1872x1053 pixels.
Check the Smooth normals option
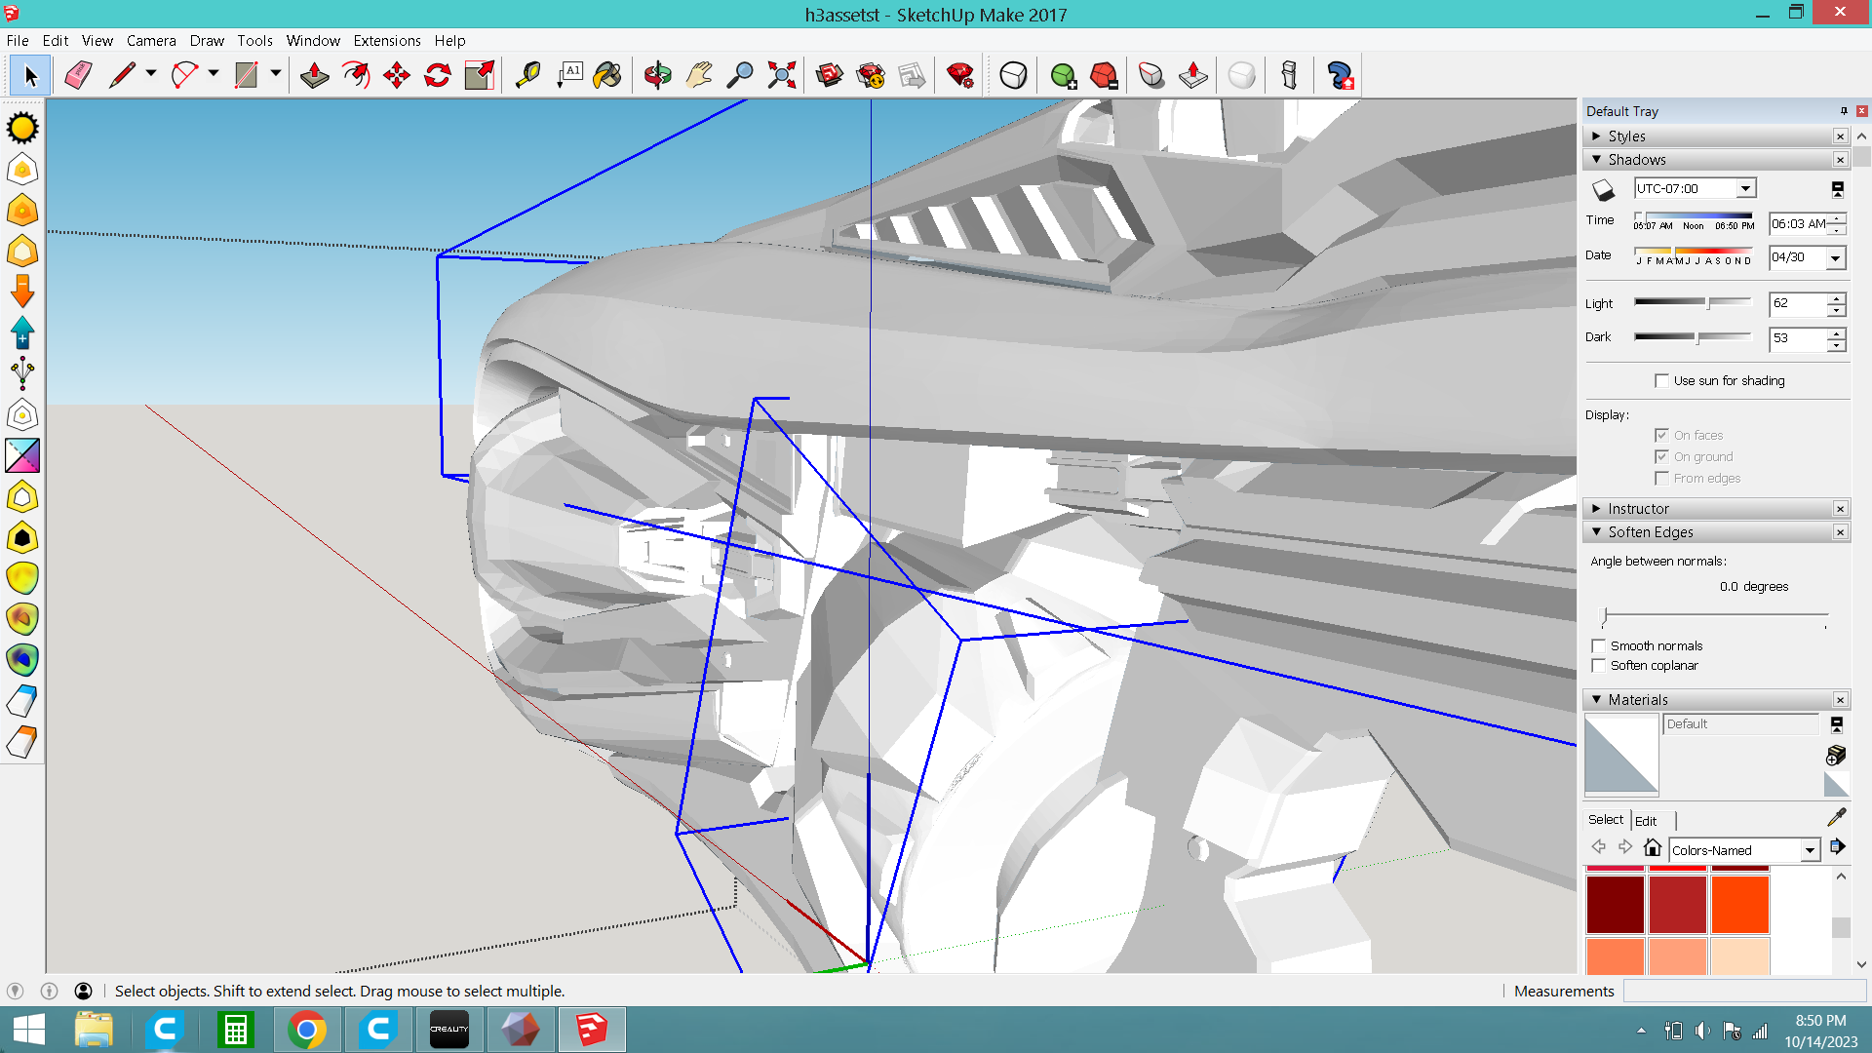click(1598, 645)
